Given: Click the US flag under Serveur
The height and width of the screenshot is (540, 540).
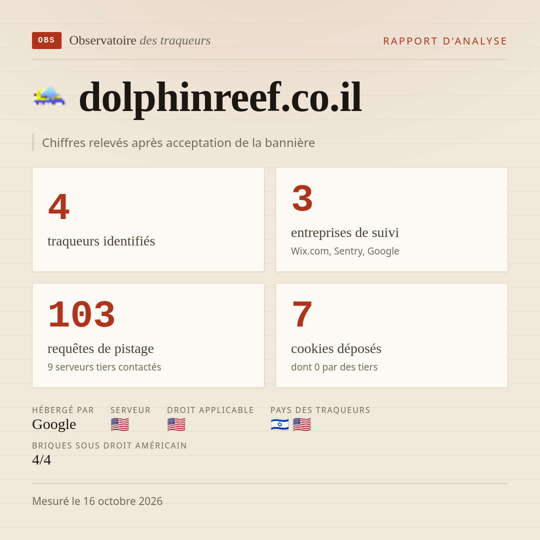Looking at the screenshot, I should point(120,424).
